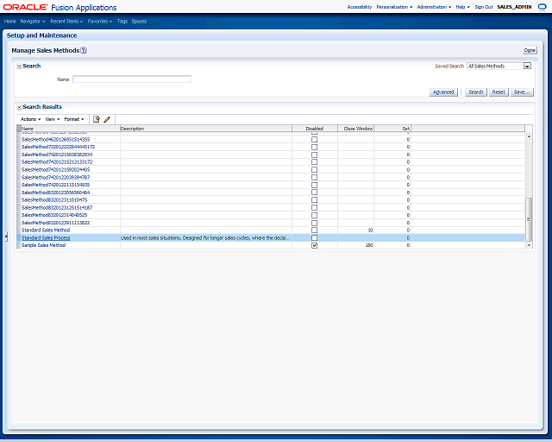Screen dimensions: 552x442
Task: Toggle Disabled checkbox for SalesMethod74201215213133172
Action: coord(314,162)
